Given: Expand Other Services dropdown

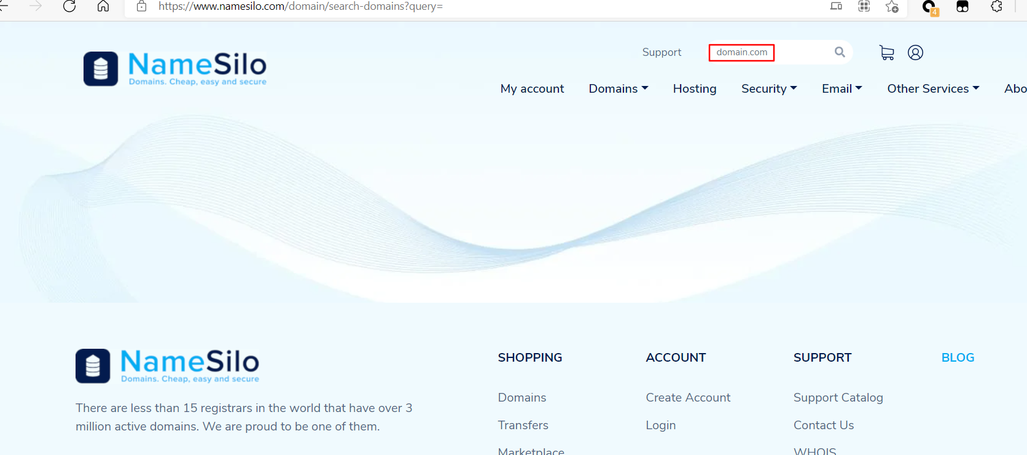Looking at the screenshot, I should coord(932,88).
